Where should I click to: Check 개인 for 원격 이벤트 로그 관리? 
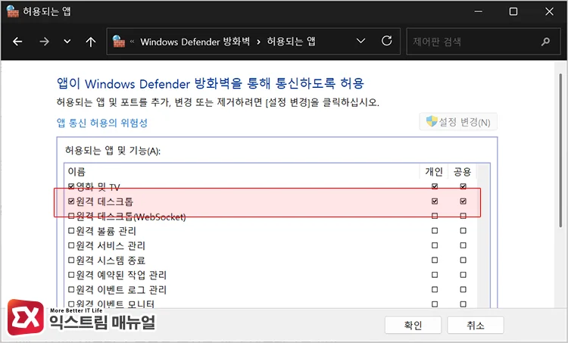point(435,289)
